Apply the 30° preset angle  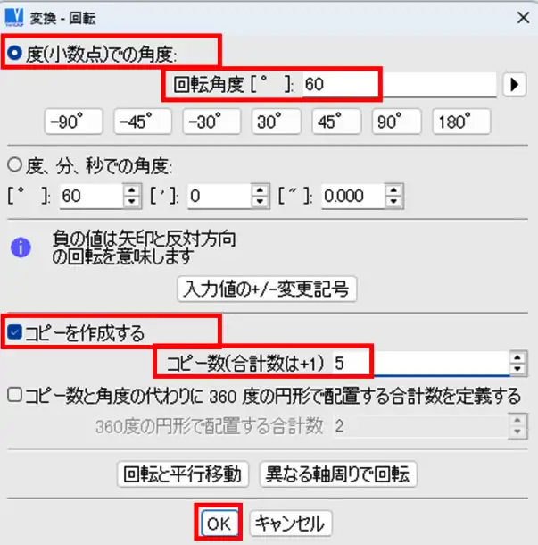tap(277, 122)
